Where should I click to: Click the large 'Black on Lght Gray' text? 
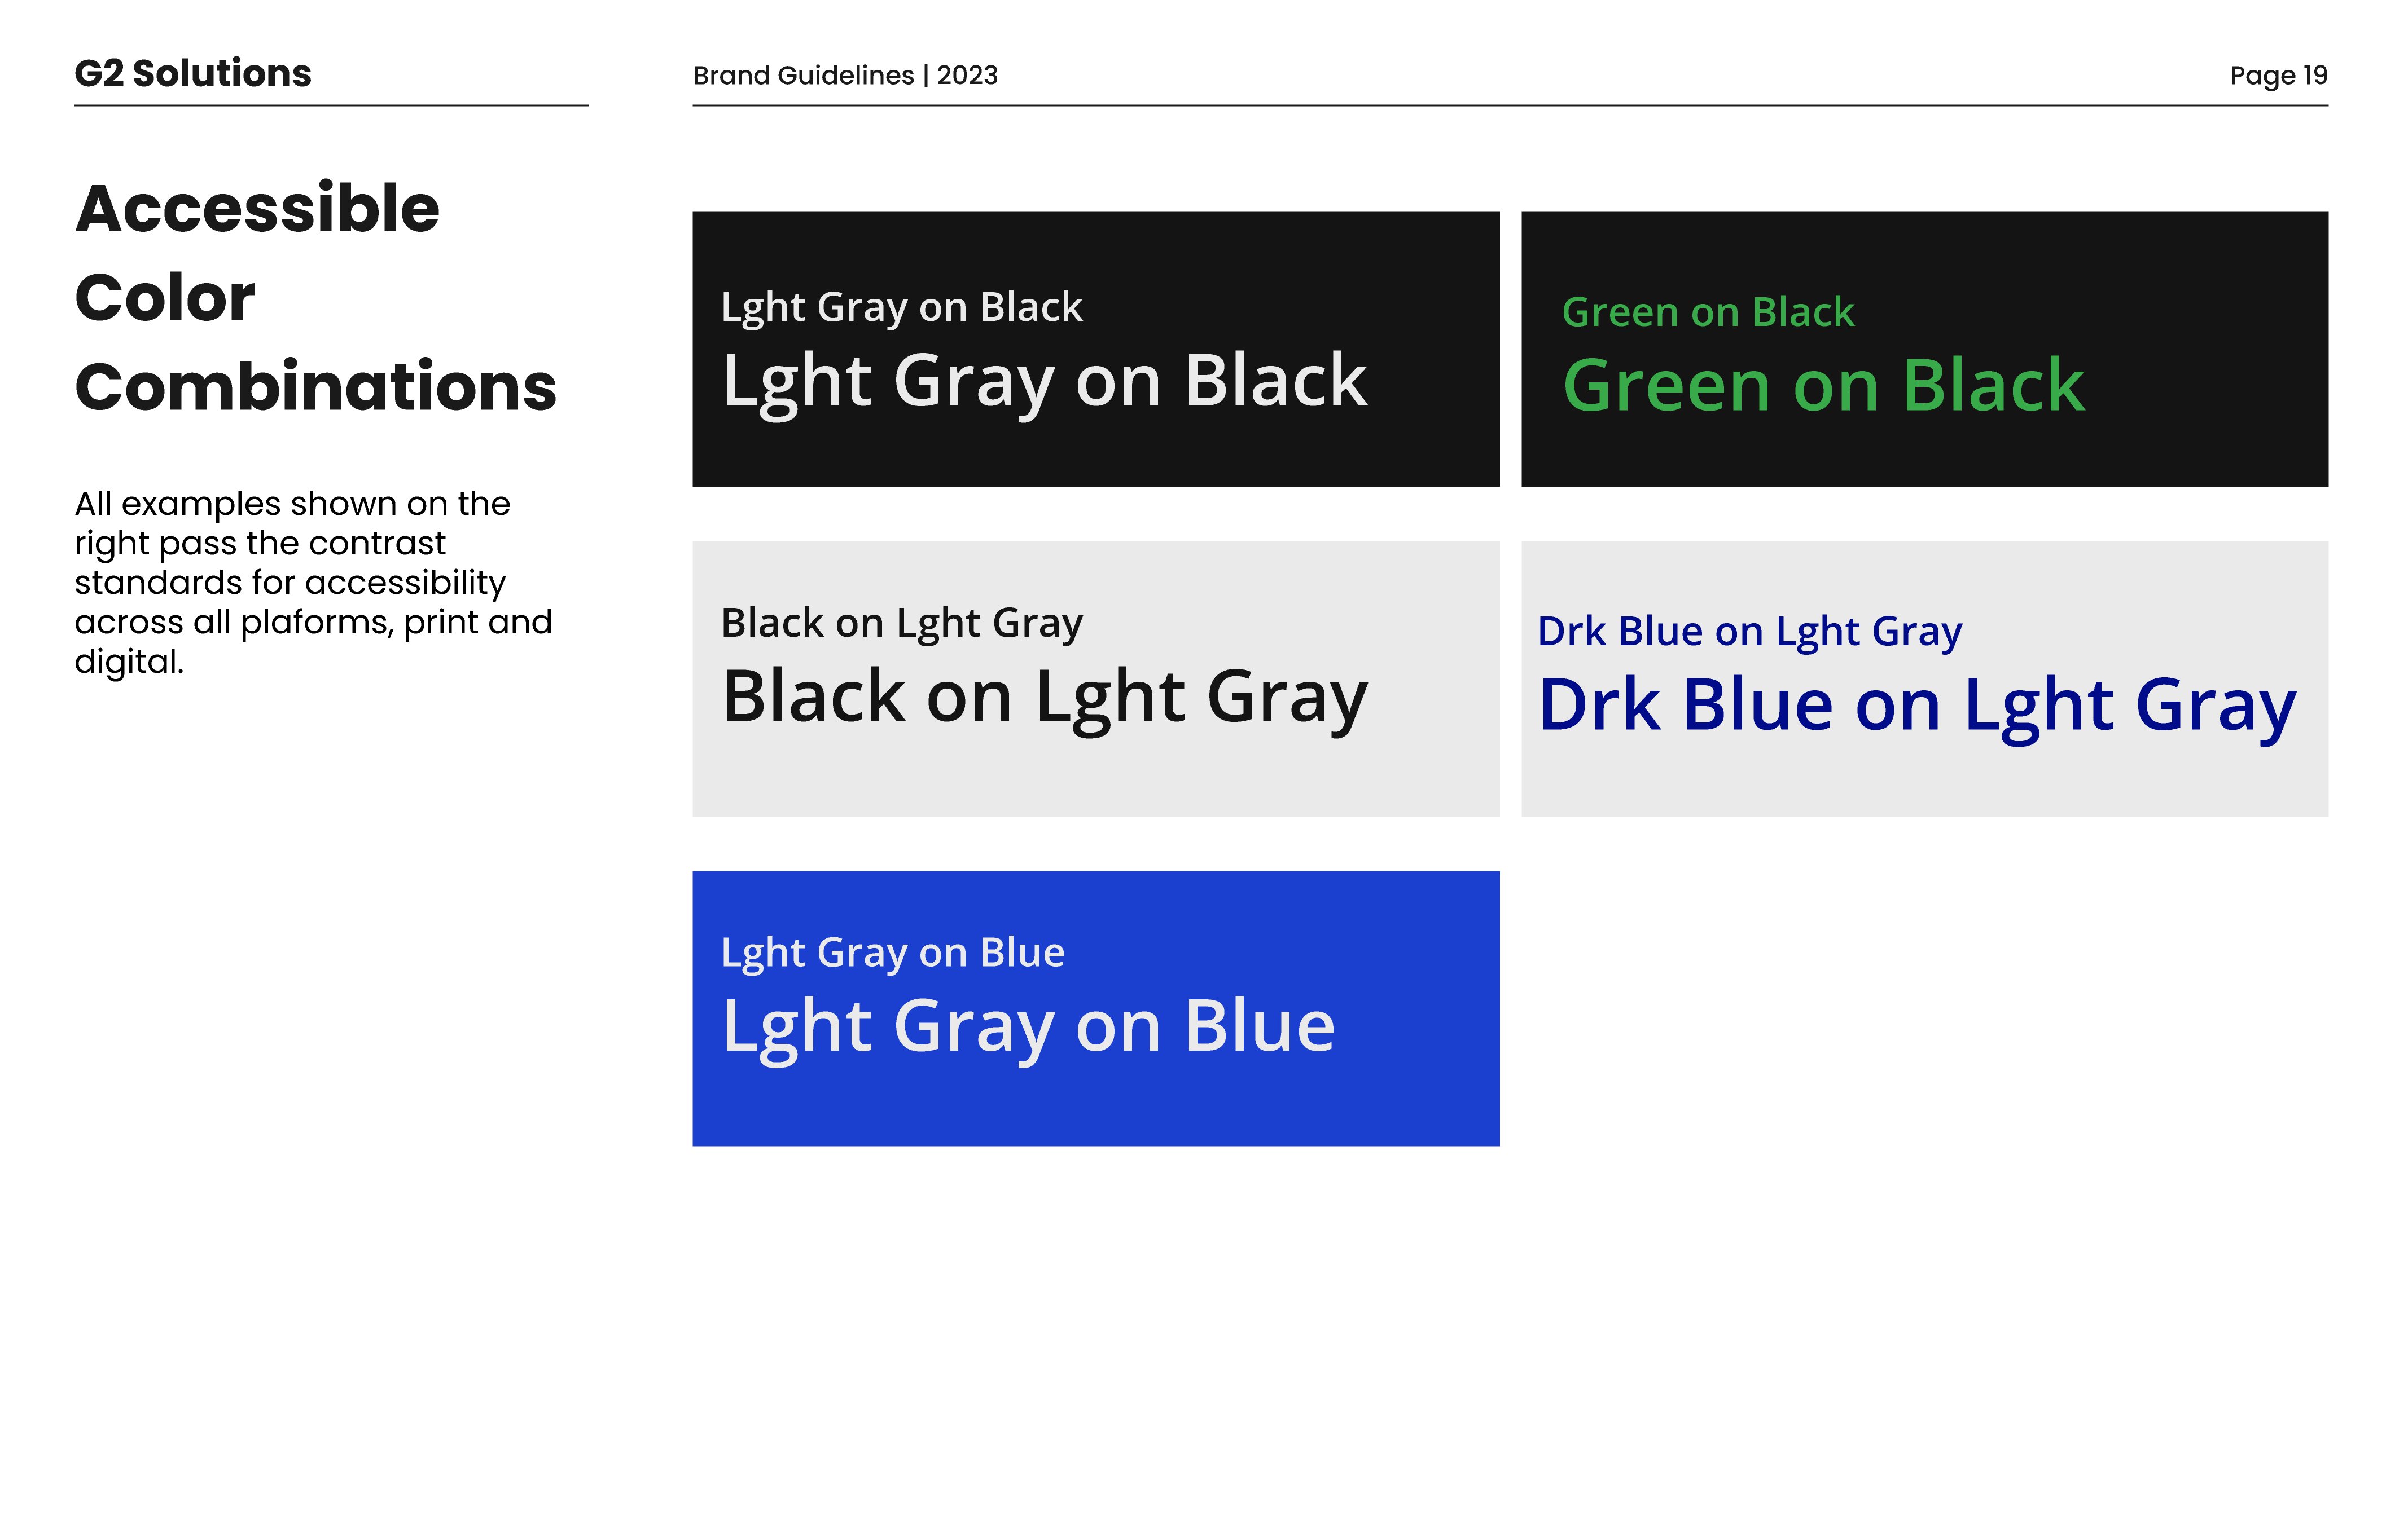tap(1043, 696)
